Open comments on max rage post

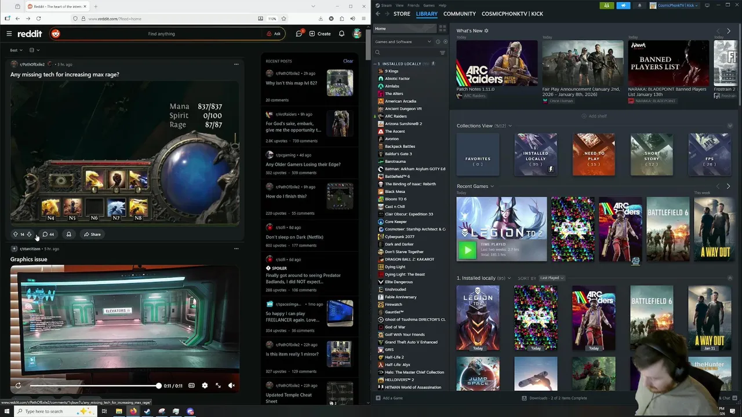click(x=48, y=235)
